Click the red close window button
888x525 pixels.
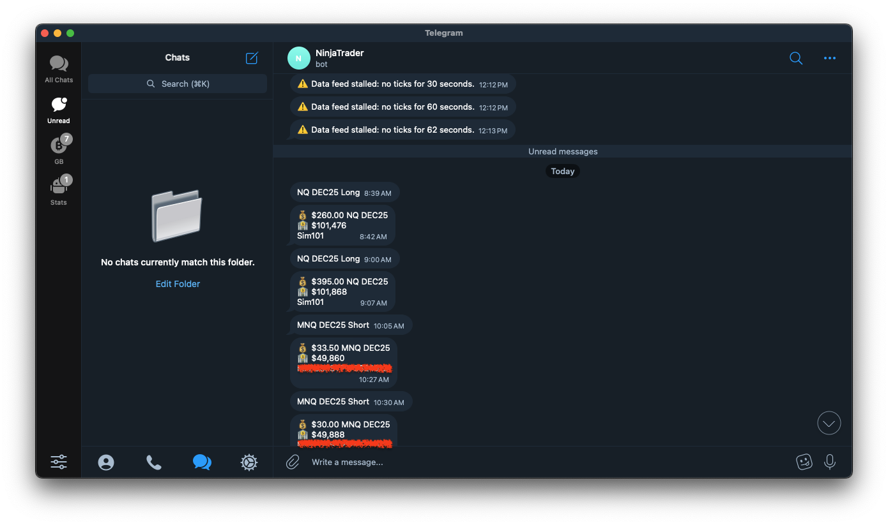coord(45,33)
